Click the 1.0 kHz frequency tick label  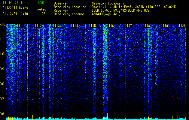point(3,54)
